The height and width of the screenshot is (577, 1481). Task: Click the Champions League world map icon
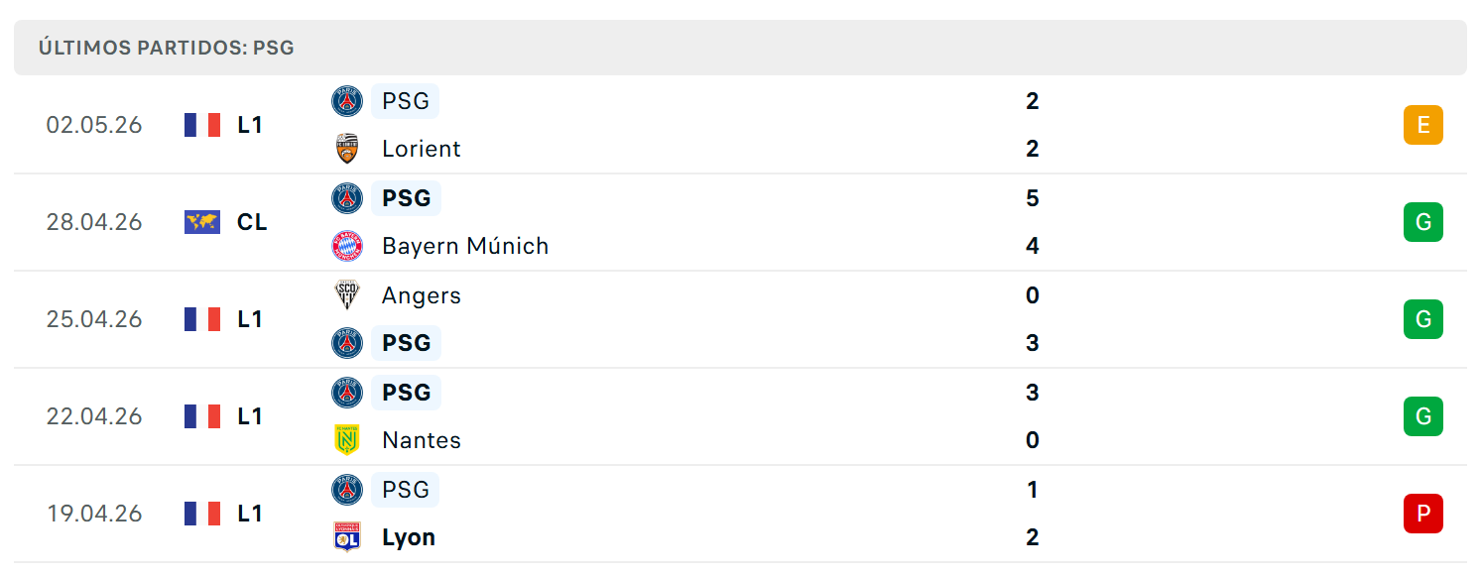click(202, 222)
